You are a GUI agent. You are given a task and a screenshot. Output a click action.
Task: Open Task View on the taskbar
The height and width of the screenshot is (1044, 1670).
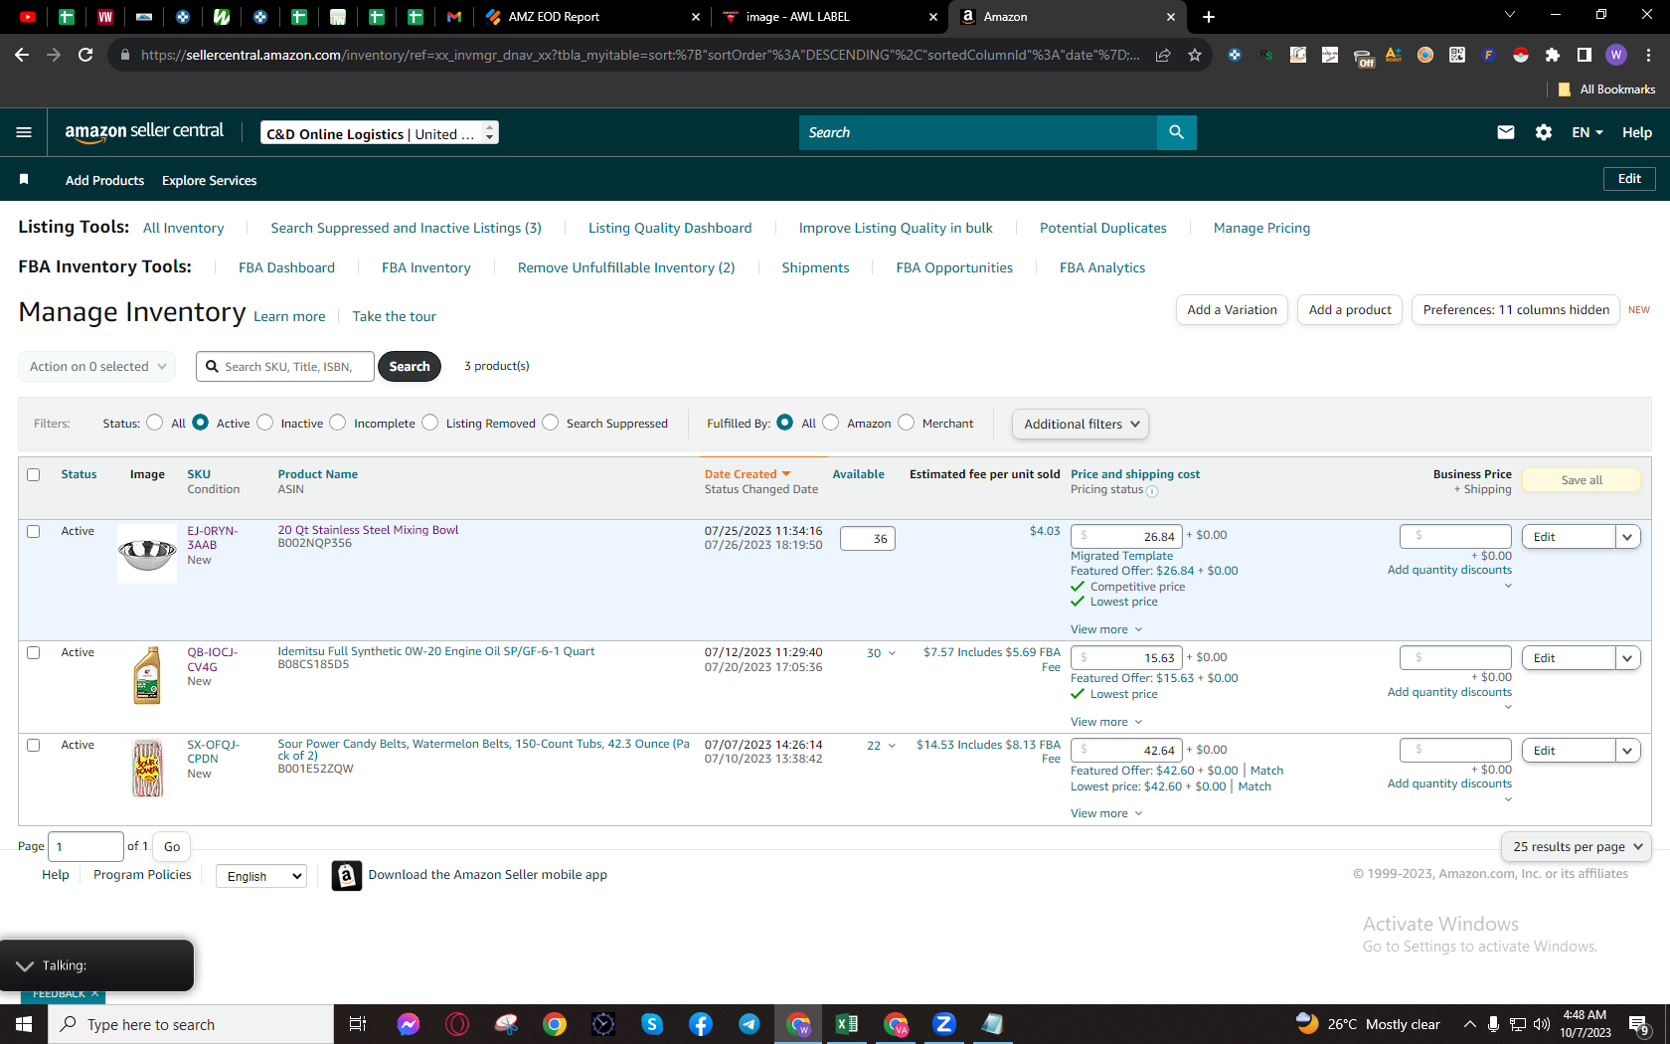[x=358, y=1024]
